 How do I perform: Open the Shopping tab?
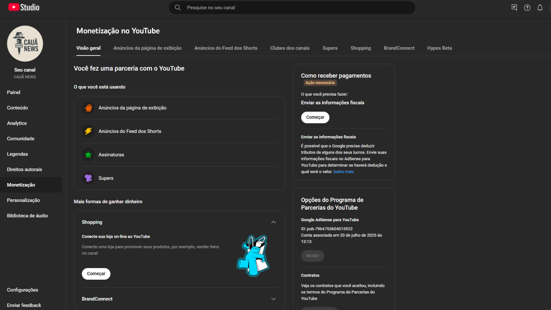tap(361, 48)
